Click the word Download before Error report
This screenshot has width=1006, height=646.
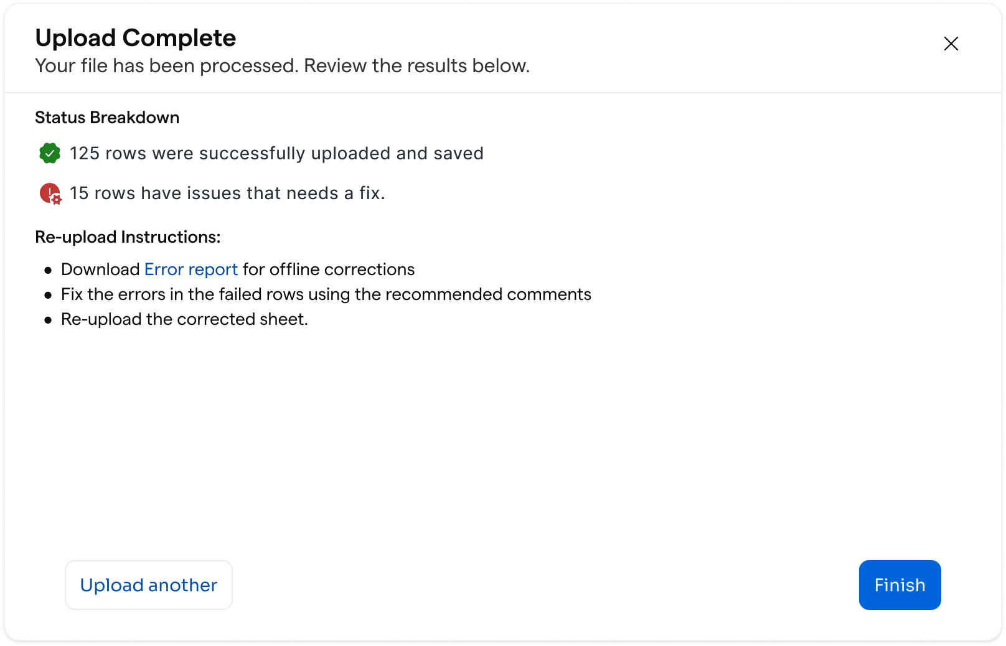click(100, 269)
